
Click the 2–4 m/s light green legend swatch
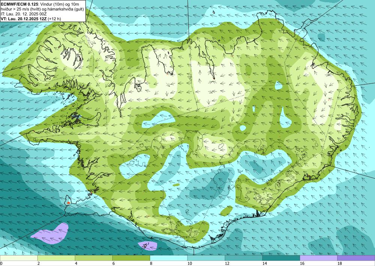point(56,258)
